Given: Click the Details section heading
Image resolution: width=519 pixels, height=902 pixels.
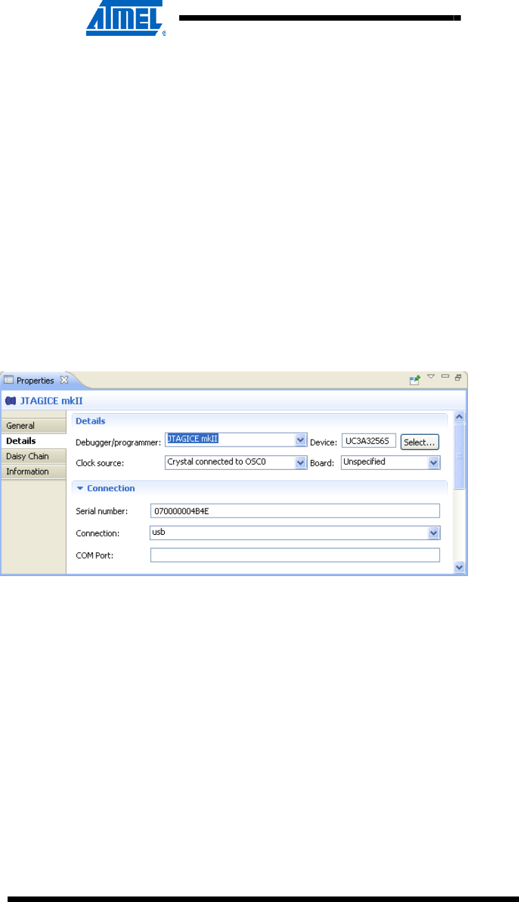Looking at the screenshot, I should (90, 420).
